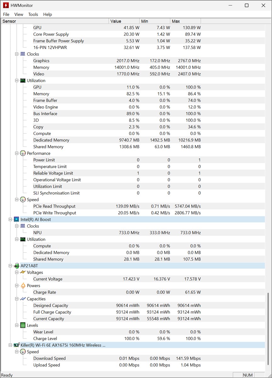Click the Levels green bars icon
The image size is (272, 378).
pos(23,325)
